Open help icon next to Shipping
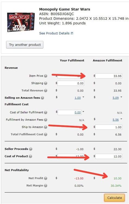 (45, 83)
